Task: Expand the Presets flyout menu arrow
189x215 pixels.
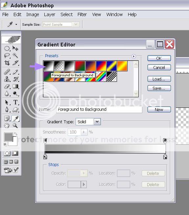Action: [134, 56]
